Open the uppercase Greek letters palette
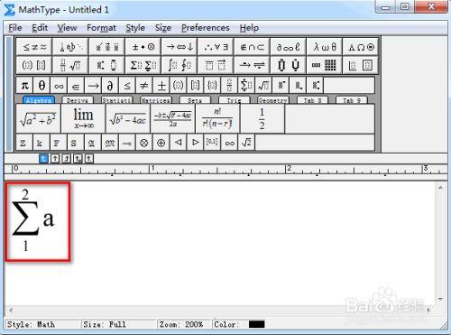 click(x=361, y=47)
